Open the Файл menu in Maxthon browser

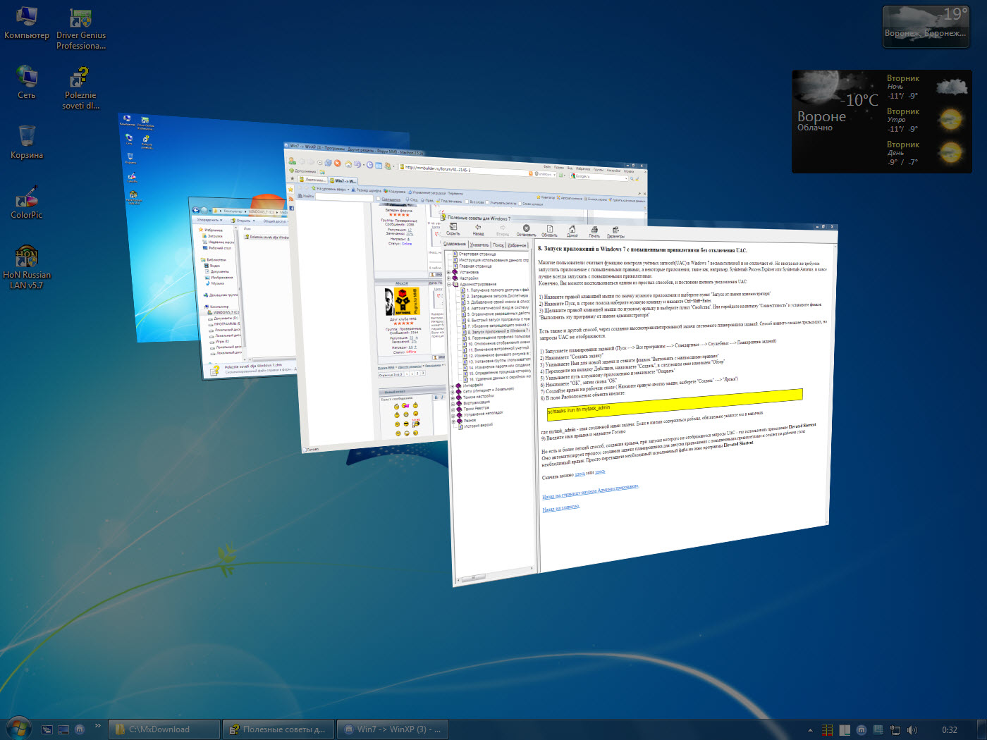(x=547, y=166)
